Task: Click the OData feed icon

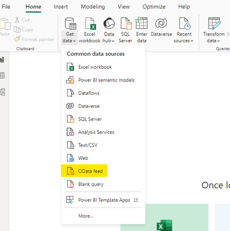Action: pyautogui.click(x=70, y=171)
